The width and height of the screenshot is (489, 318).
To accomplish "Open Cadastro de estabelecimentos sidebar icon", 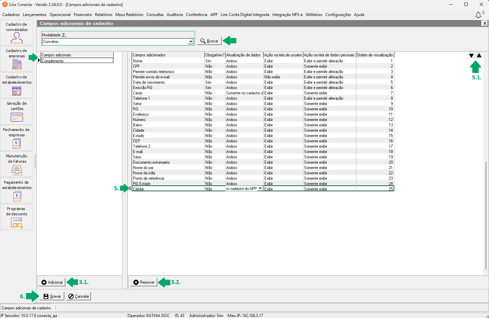I will (17, 85).
